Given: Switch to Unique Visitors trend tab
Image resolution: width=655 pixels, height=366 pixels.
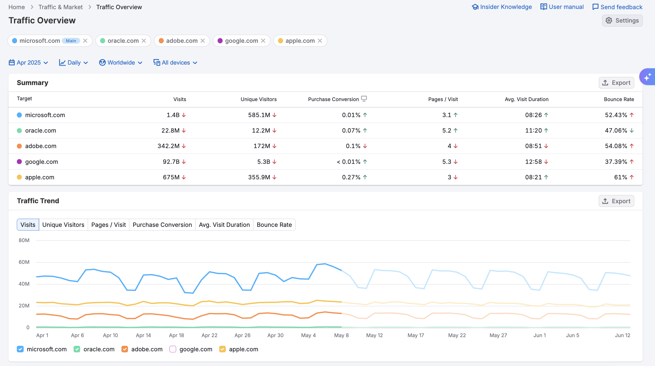Looking at the screenshot, I should click(63, 225).
